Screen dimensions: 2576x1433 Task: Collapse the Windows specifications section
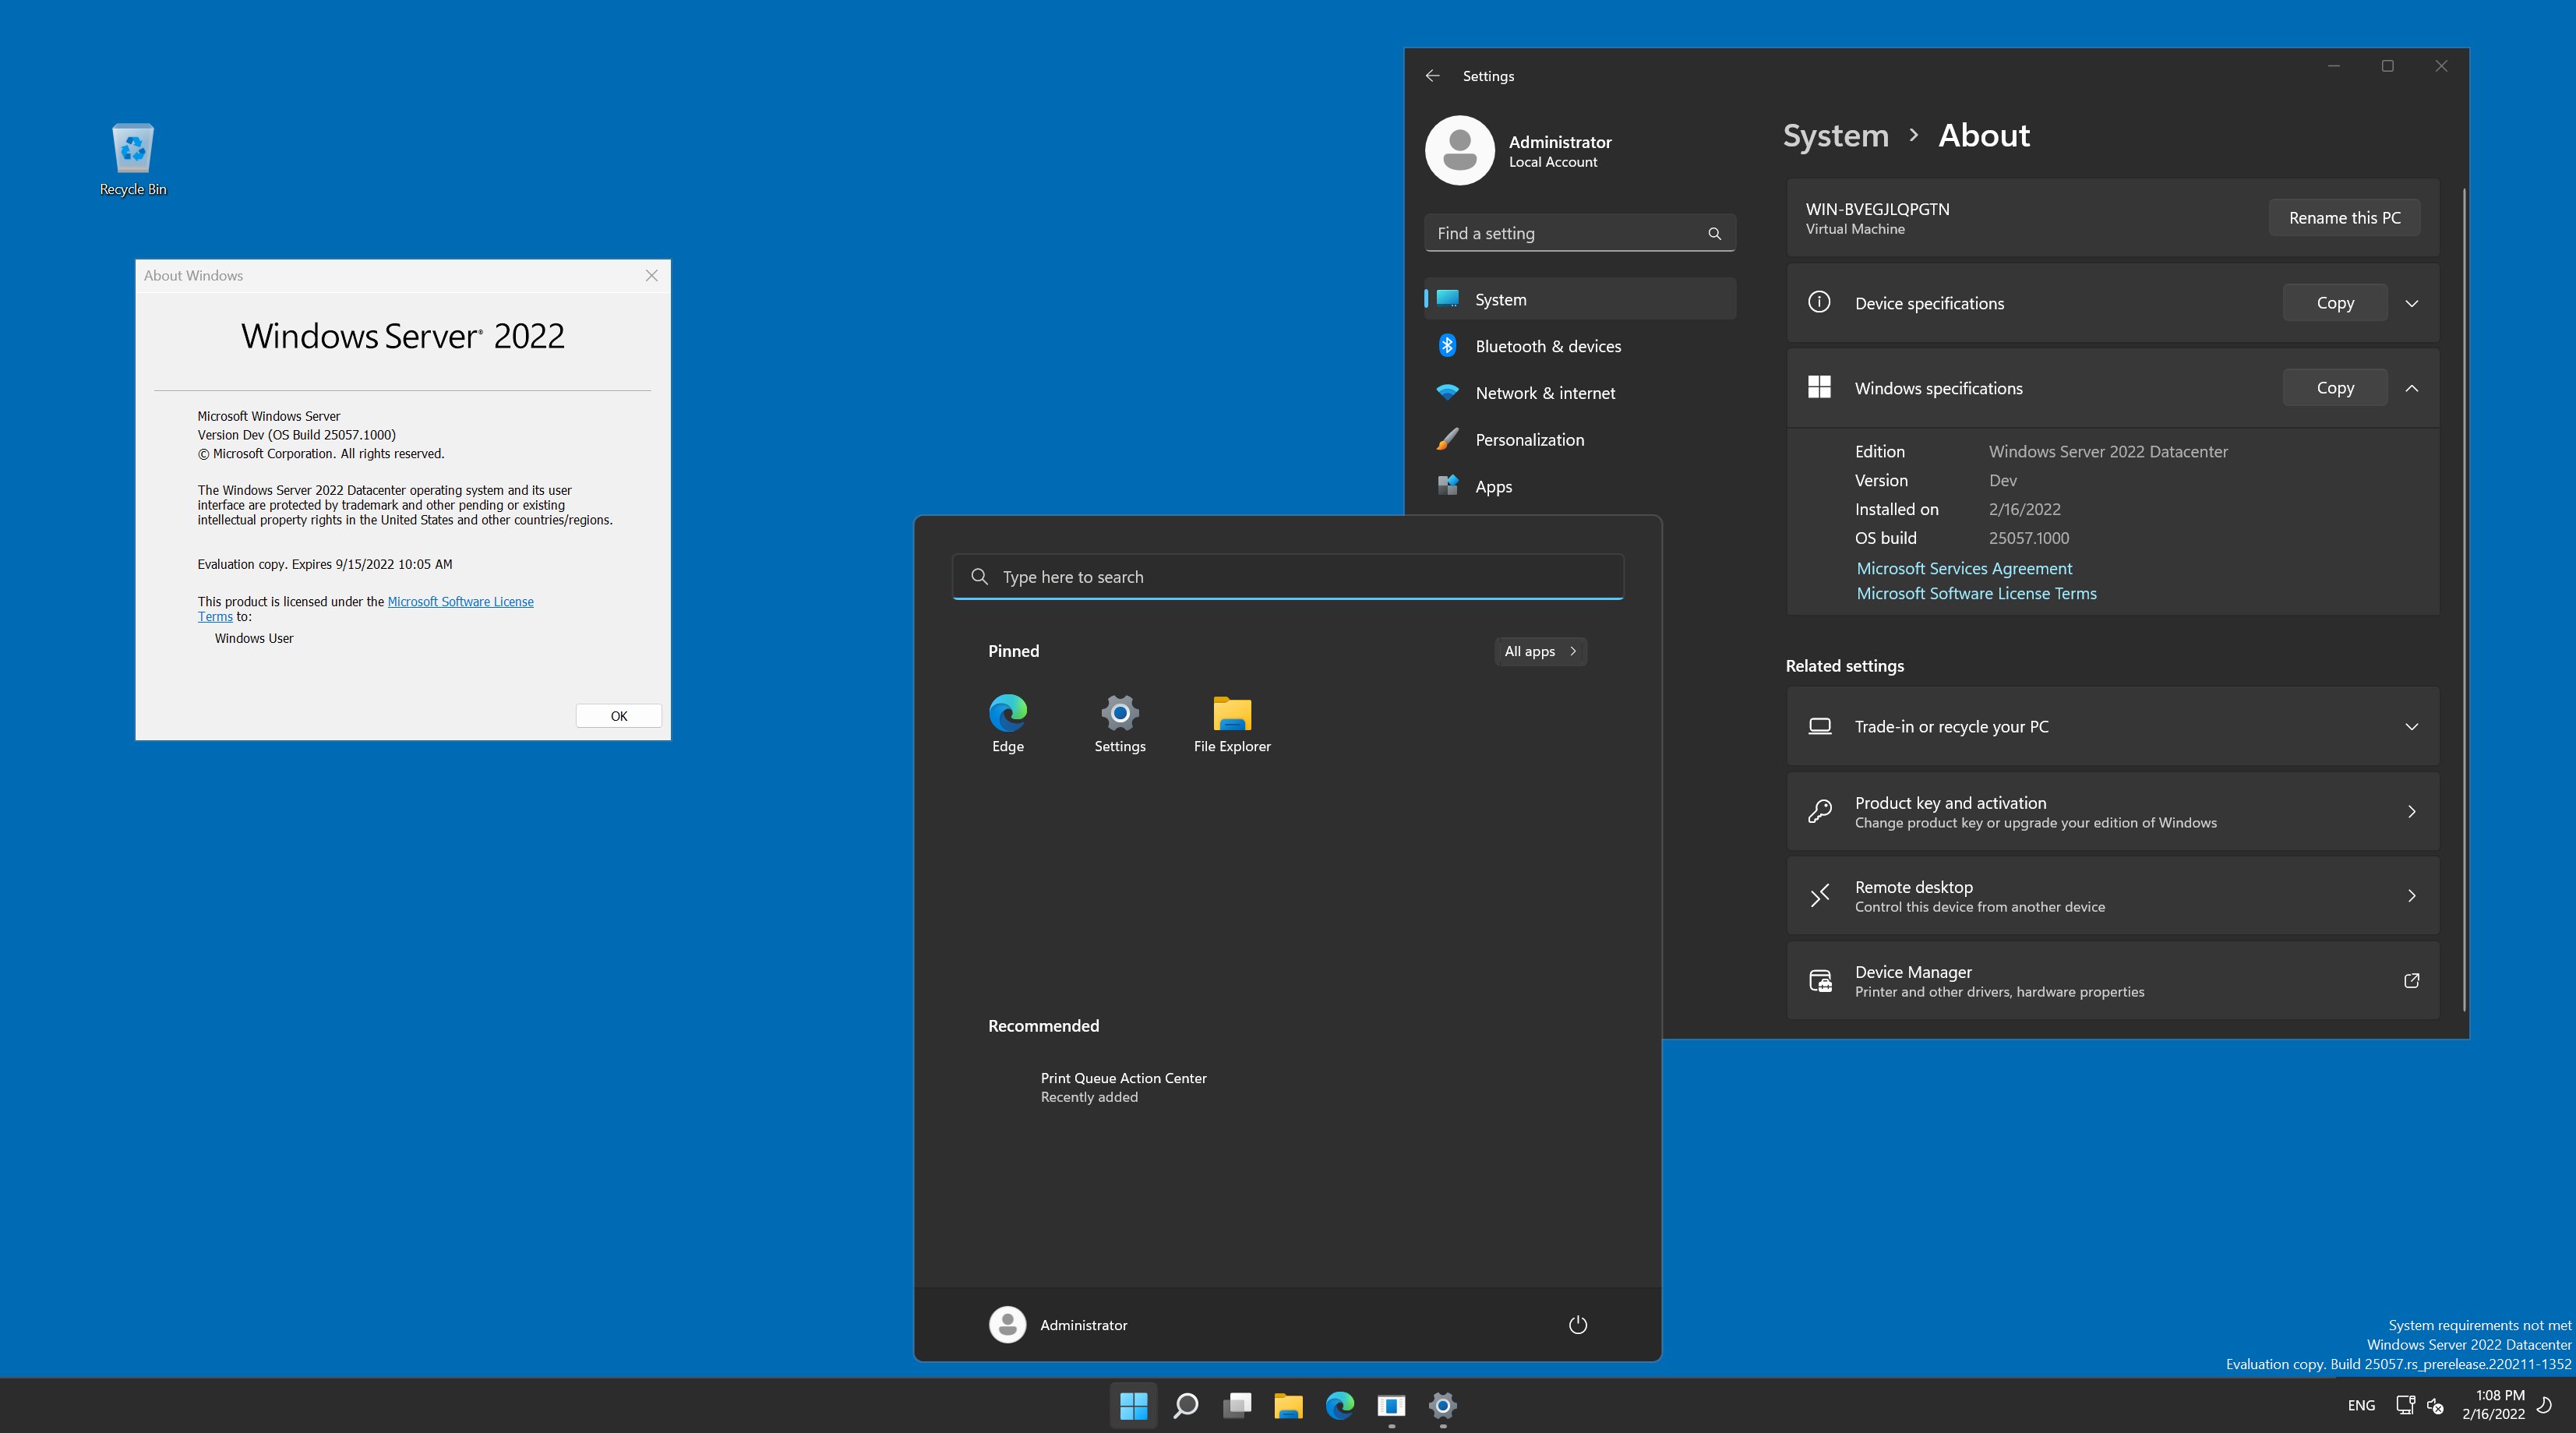pos(2412,388)
